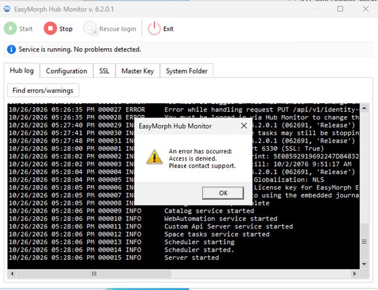378x290 pixels.
Task: Open the SSL tab
Action: [x=104, y=71]
